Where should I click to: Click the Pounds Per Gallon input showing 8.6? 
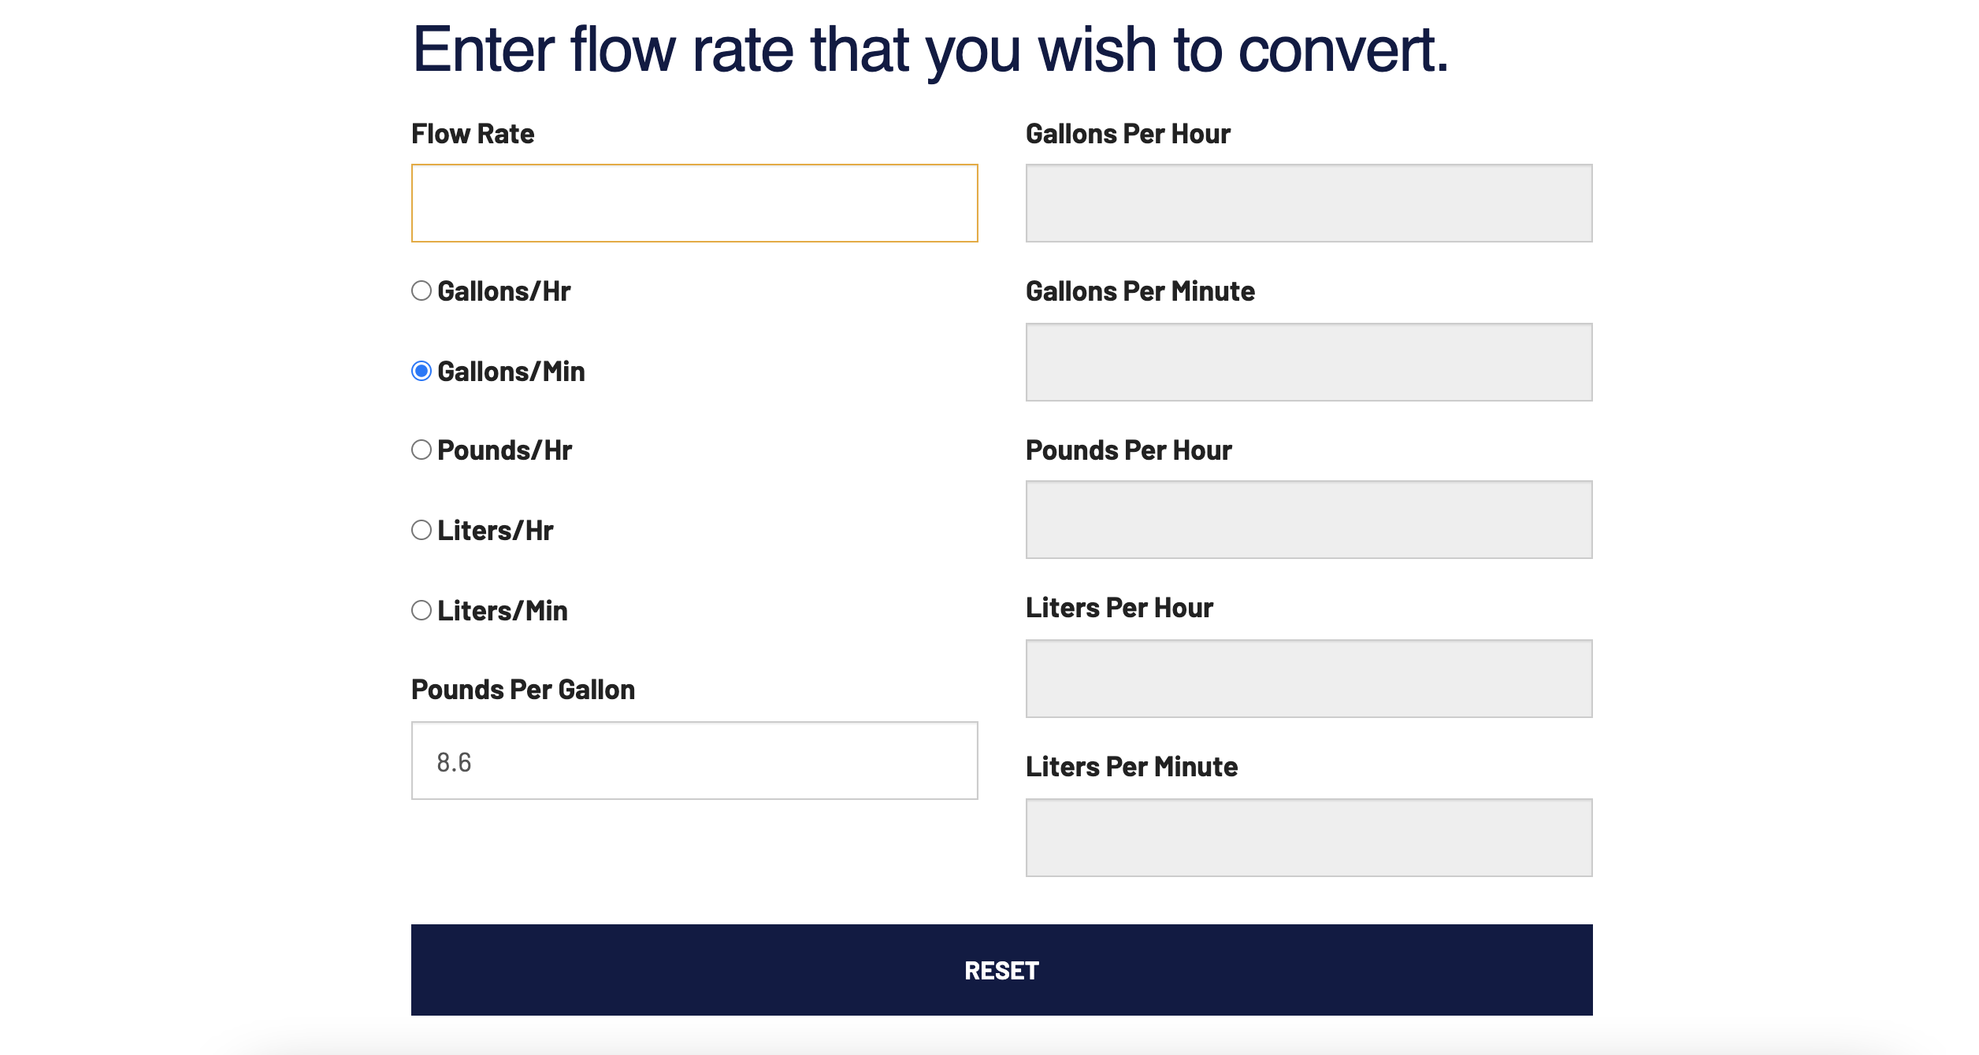pyautogui.click(x=693, y=759)
